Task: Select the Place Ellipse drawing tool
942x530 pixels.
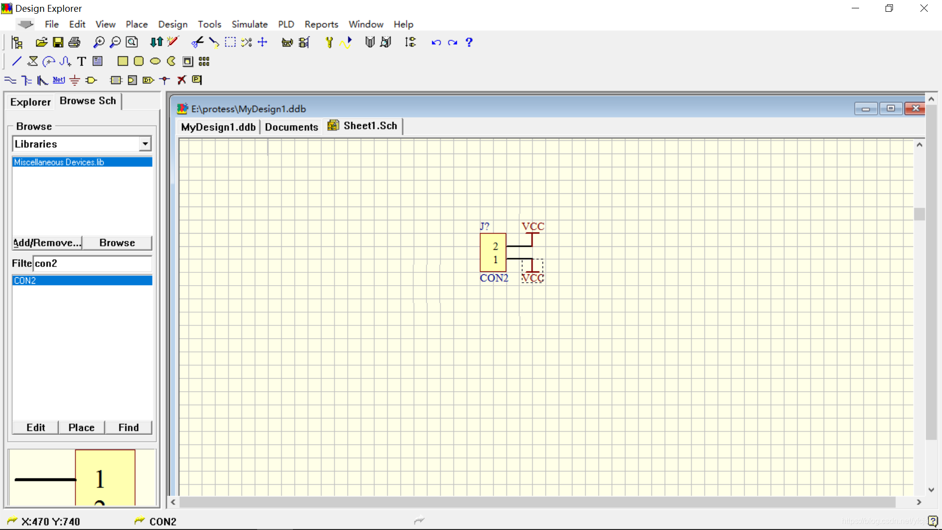Action: 155,61
